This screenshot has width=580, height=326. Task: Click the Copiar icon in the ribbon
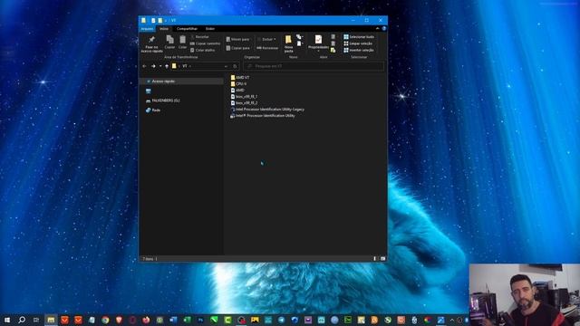pyautogui.click(x=169, y=42)
